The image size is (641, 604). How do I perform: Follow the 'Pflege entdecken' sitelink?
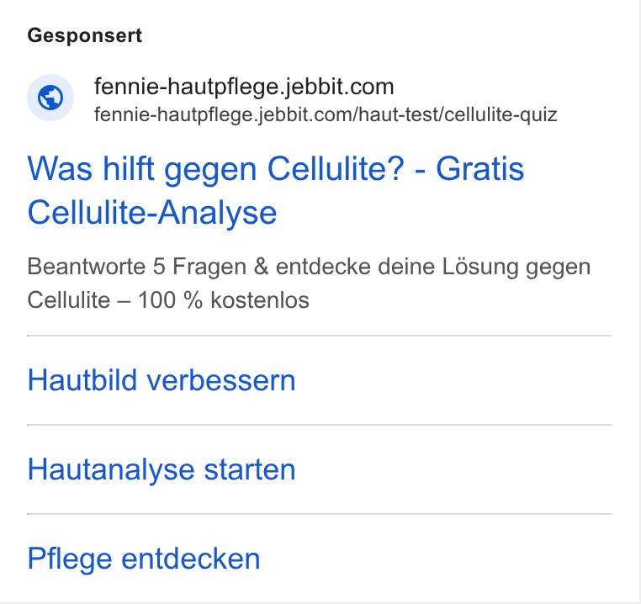point(144,559)
